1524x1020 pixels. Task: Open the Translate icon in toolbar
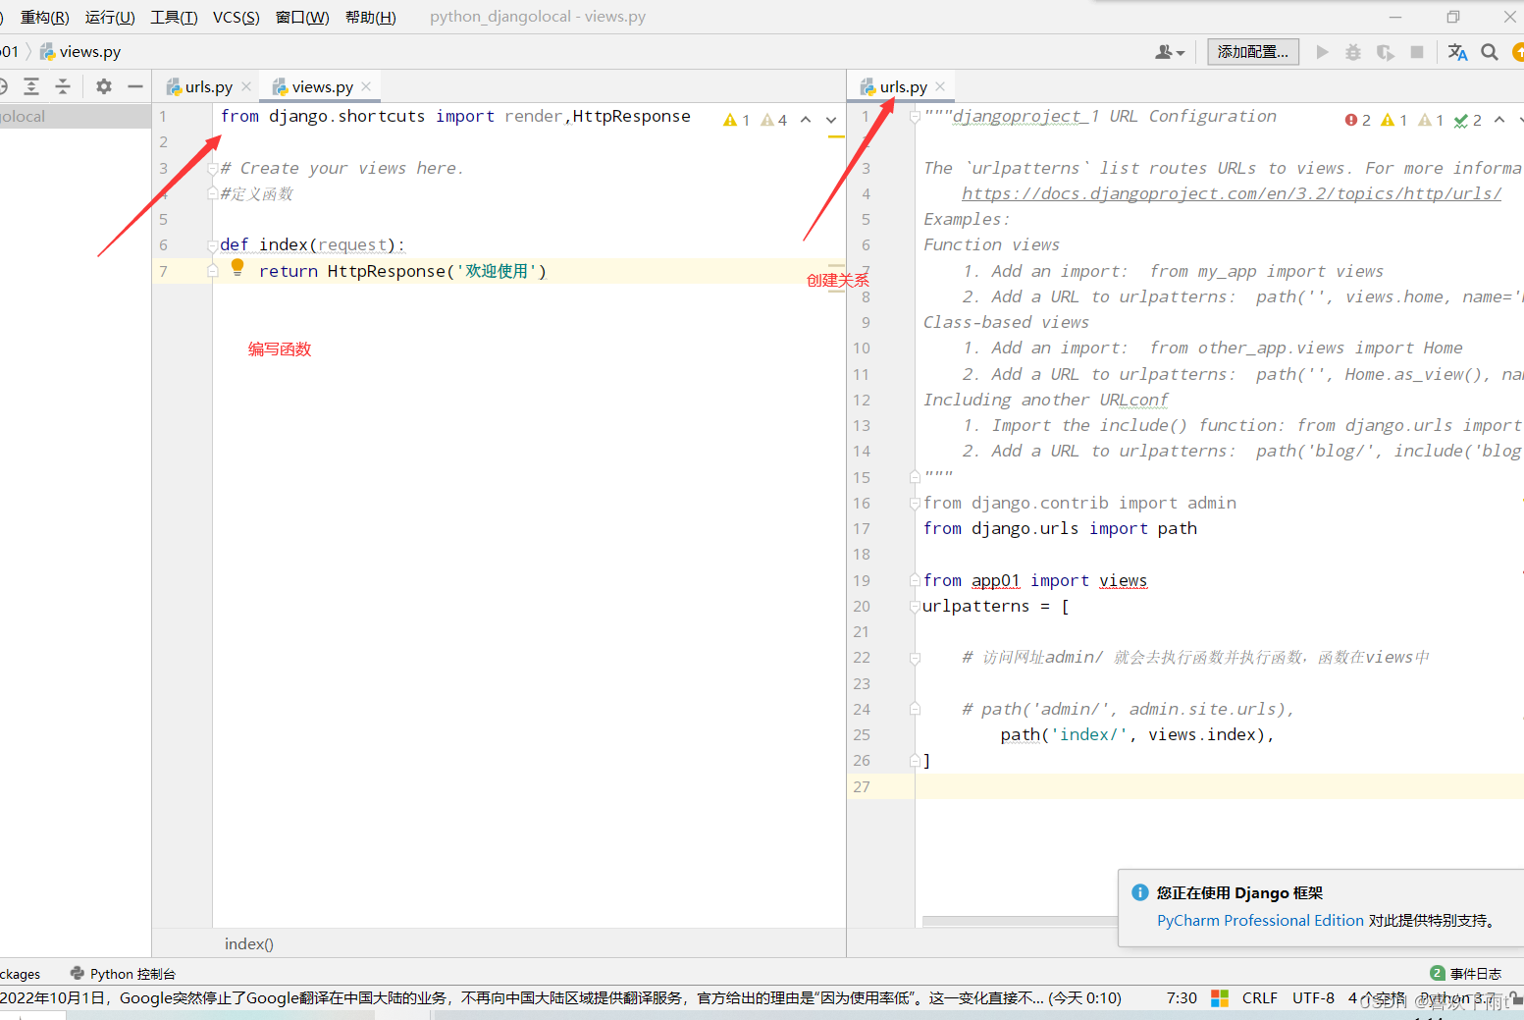[1458, 52]
